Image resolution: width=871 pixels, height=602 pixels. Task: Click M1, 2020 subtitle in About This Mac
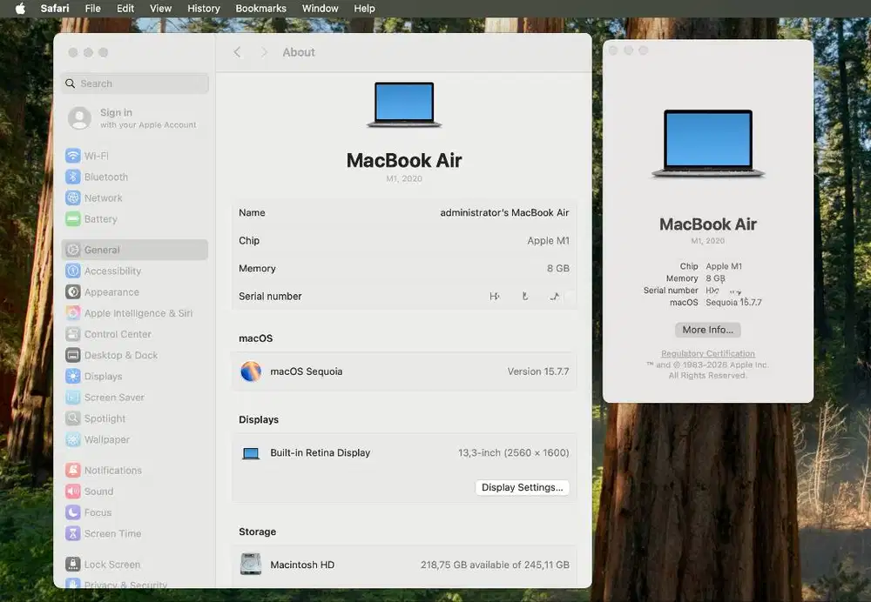pos(707,241)
